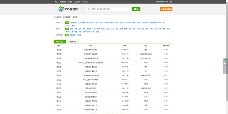Open 赵先生's resume row

pyautogui.click(x=113, y=71)
